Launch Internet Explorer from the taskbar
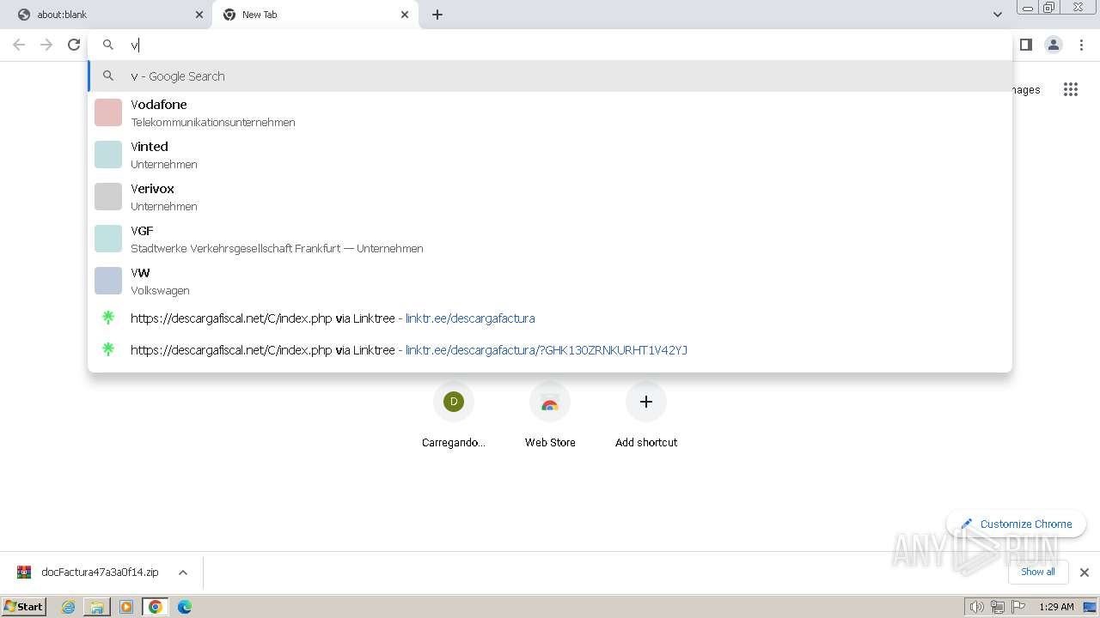Screen dimensions: 1100x618 pos(68,607)
